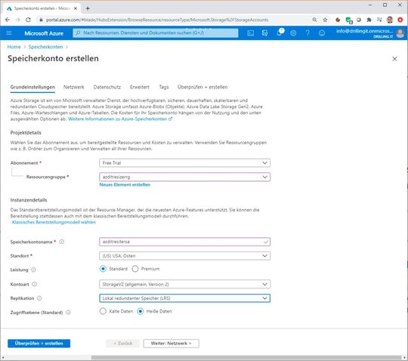Focus the Azure resource search box

(156, 33)
